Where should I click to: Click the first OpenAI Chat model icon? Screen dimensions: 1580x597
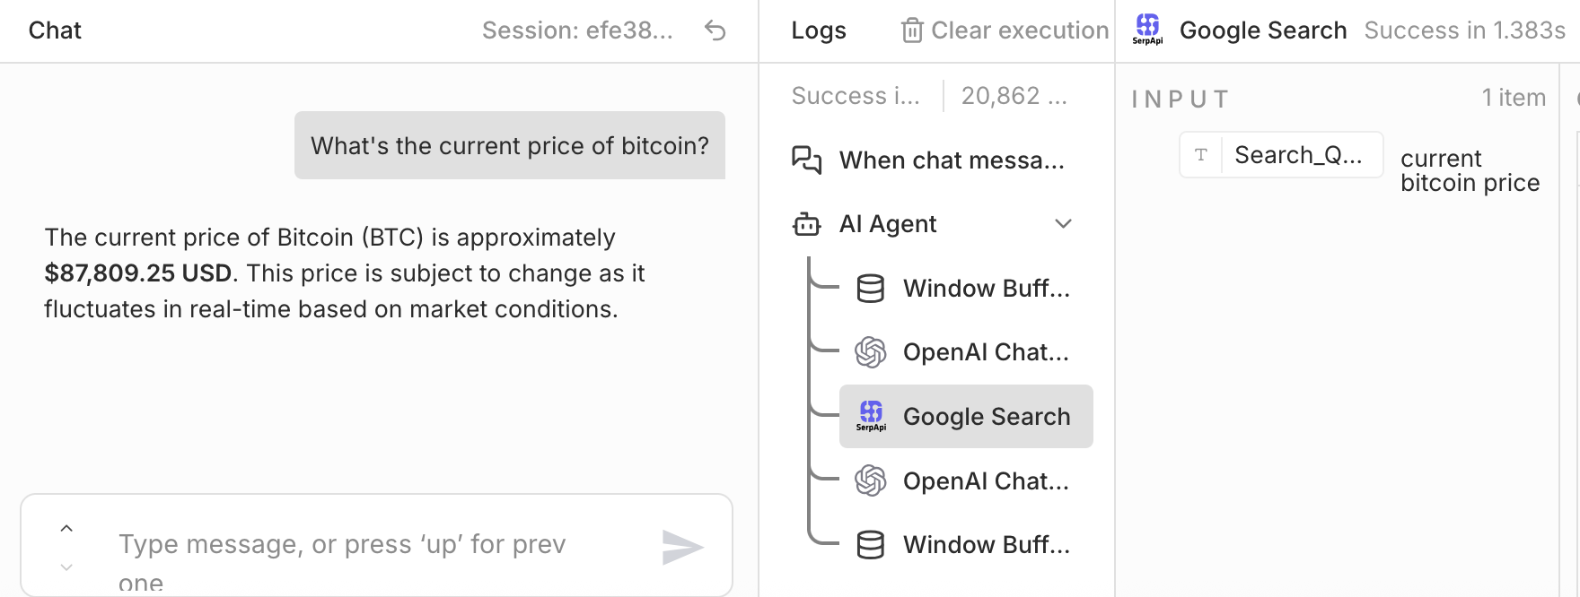[x=870, y=352]
